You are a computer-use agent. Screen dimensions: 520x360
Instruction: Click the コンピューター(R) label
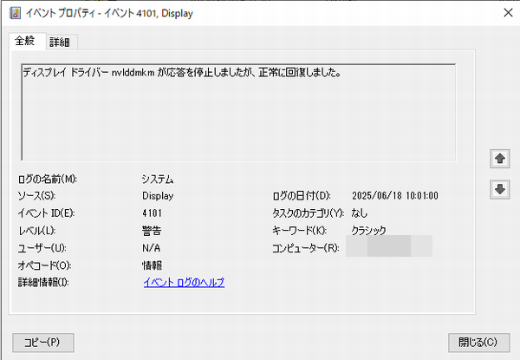pos(305,248)
